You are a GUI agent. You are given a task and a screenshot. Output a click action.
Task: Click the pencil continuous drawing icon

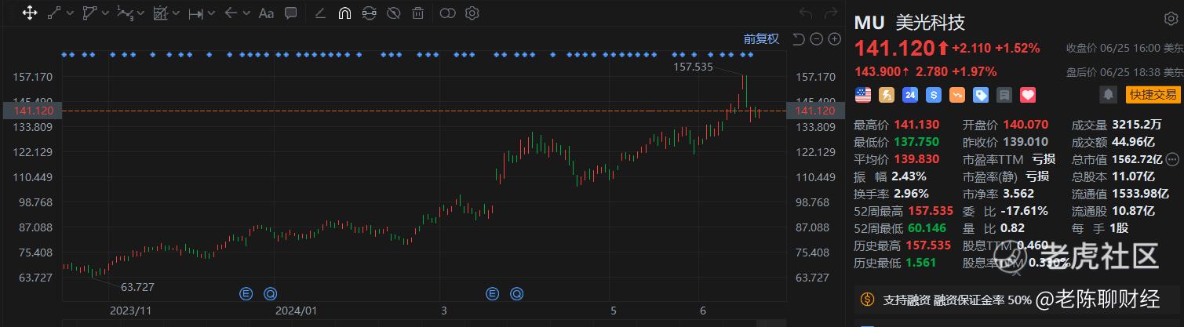pos(320,13)
